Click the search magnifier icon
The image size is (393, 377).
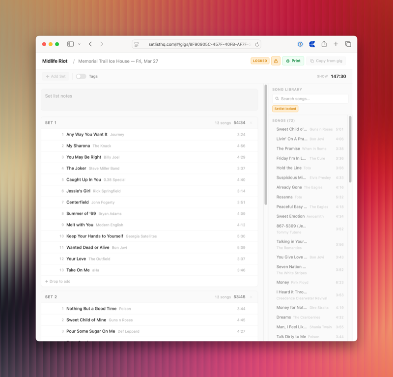pyautogui.click(x=277, y=99)
